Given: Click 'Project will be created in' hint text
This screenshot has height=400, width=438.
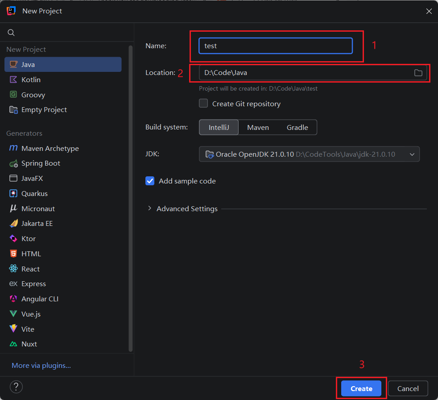Looking at the screenshot, I should point(258,88).
